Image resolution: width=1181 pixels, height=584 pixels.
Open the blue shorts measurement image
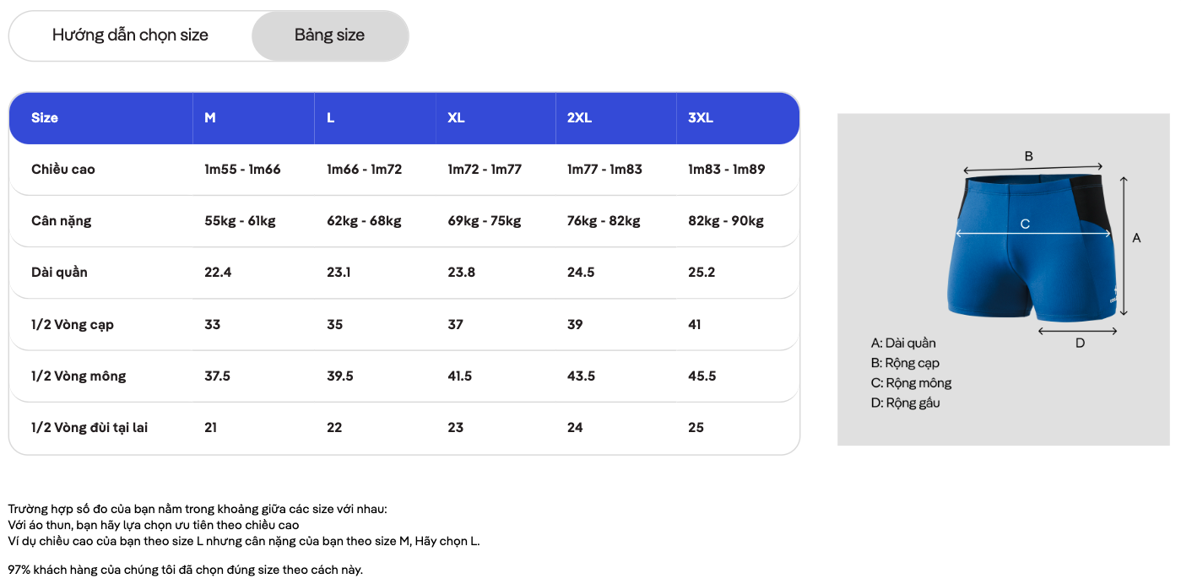(x=1004, y=279)
